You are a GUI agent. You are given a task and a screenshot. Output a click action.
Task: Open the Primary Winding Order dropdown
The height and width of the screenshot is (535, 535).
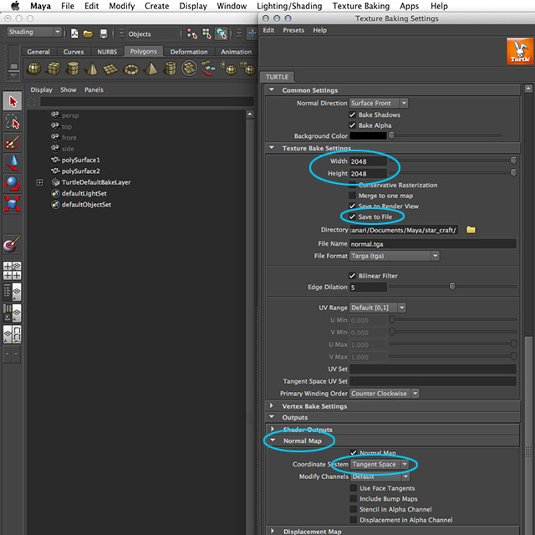pos(385,394)
